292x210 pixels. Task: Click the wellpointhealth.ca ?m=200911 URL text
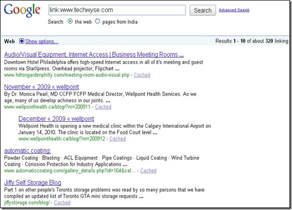point(47,107)
